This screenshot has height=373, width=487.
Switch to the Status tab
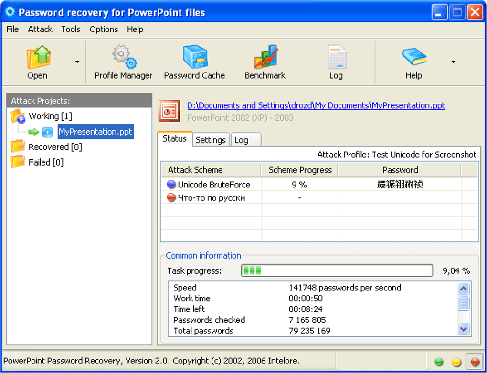[x=175, y=139]
